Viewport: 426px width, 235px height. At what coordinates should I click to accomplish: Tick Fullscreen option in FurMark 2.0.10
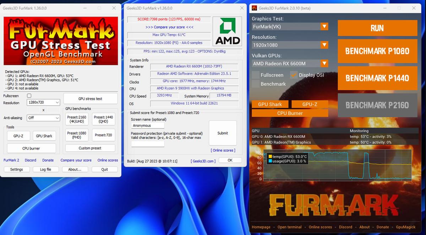[x=255, y=75]
